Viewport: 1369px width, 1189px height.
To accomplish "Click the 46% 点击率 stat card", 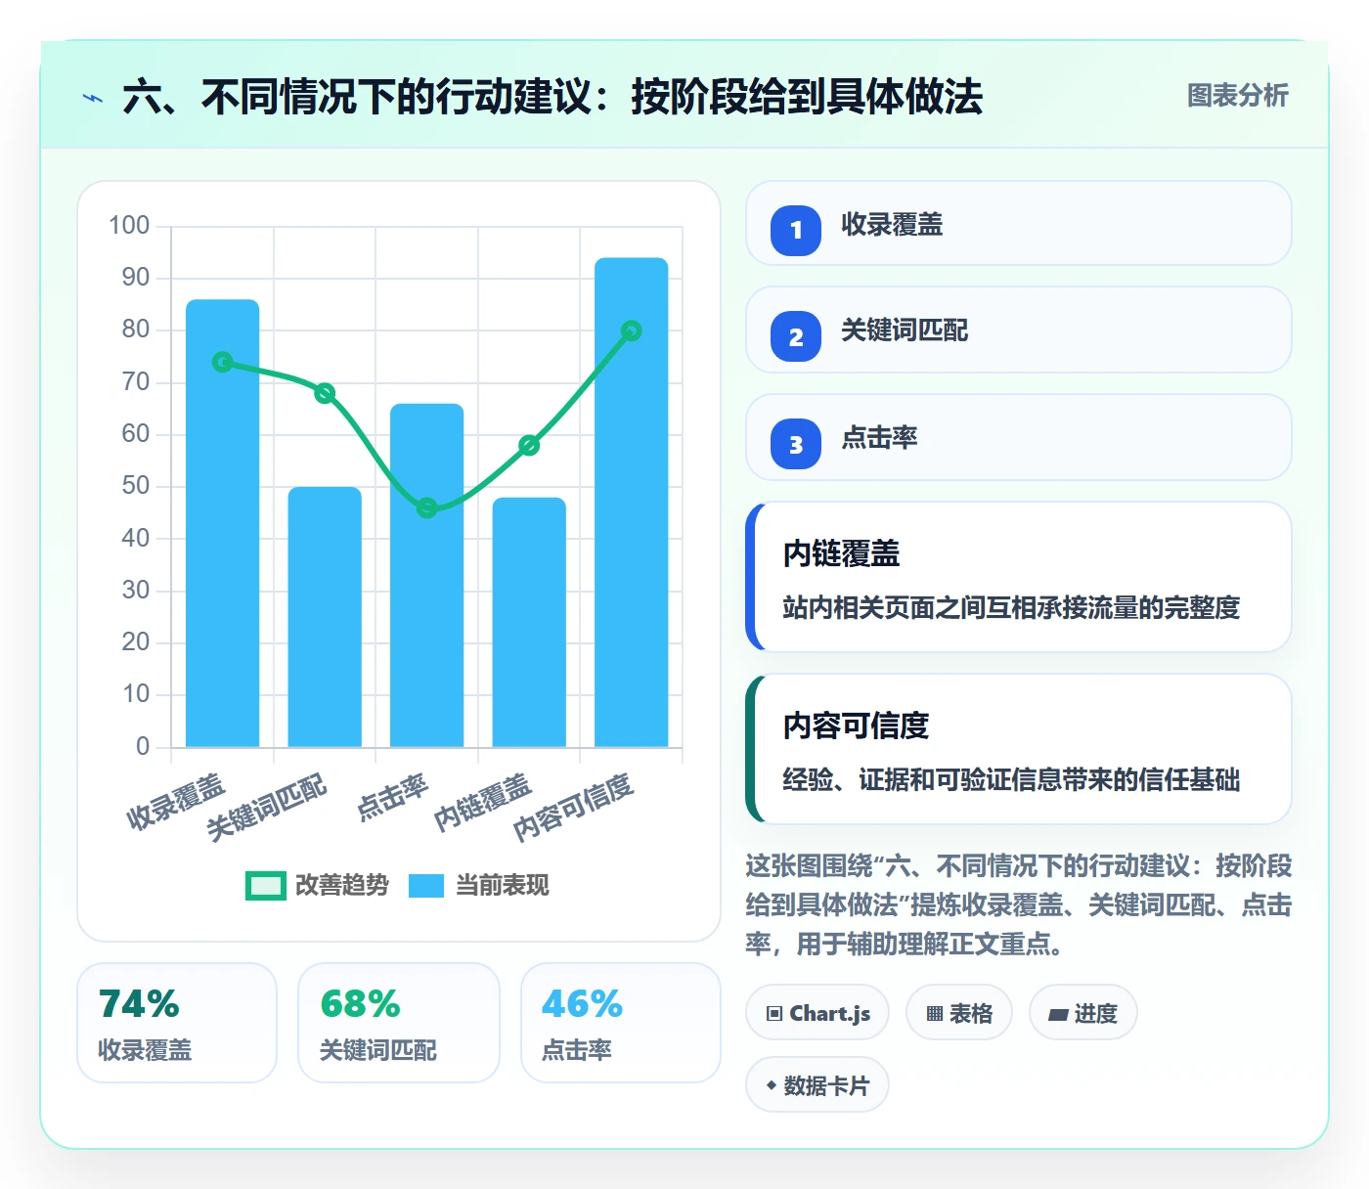I will point(621,1023).
